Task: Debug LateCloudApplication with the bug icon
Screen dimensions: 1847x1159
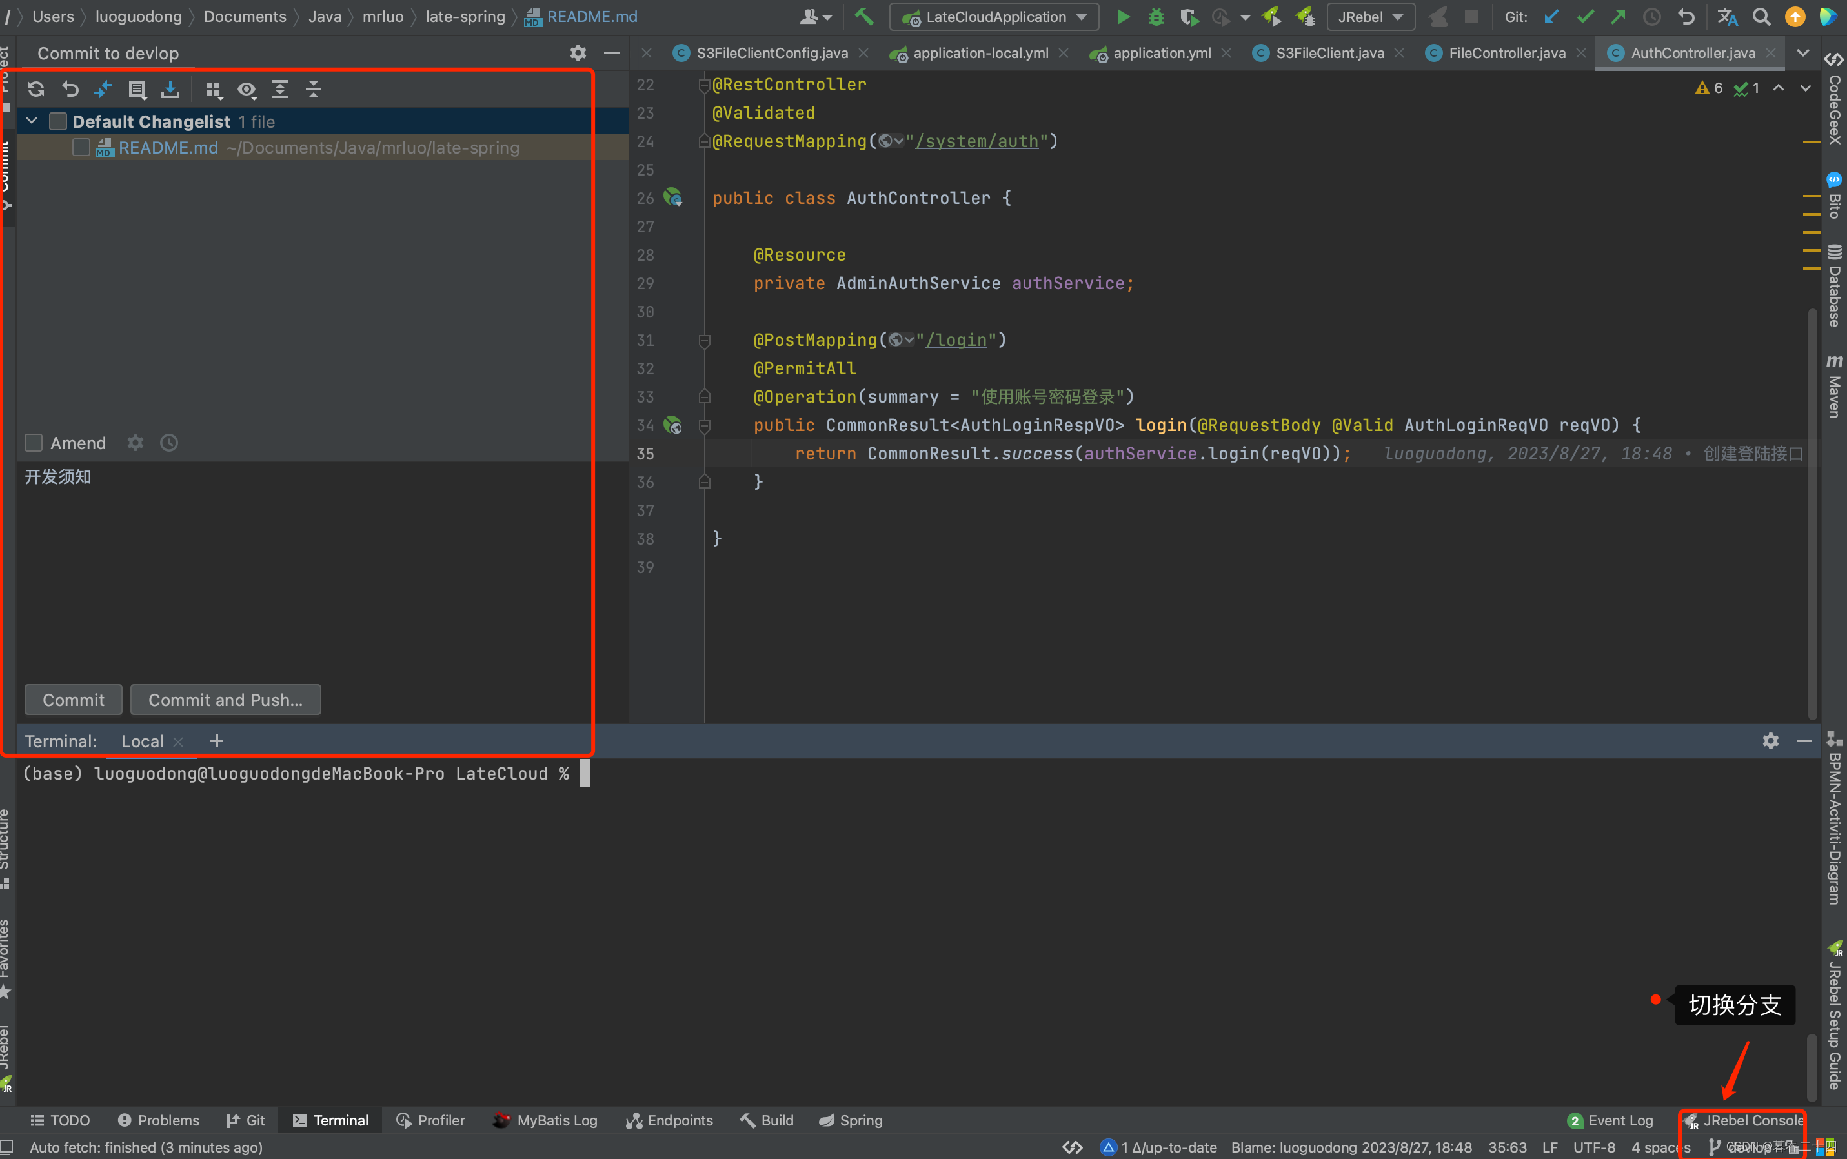Action: click(1156, 16)
